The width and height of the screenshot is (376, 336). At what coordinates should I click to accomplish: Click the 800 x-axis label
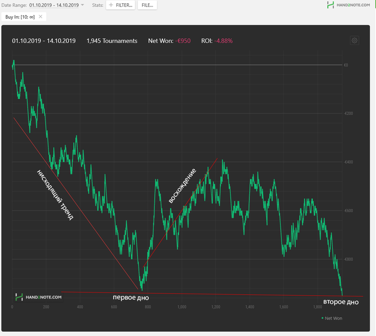pos(148,307)
